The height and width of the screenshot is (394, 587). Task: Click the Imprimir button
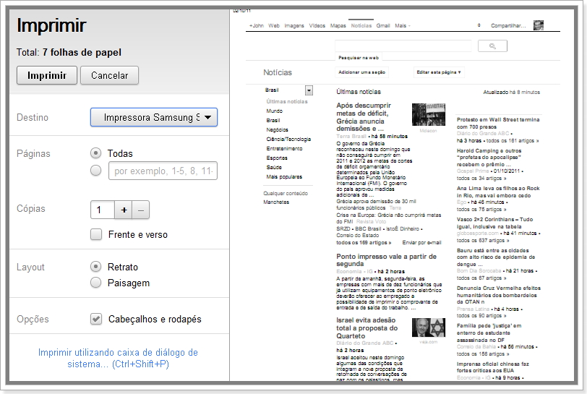pyautogui.click(x=46, y=75)
